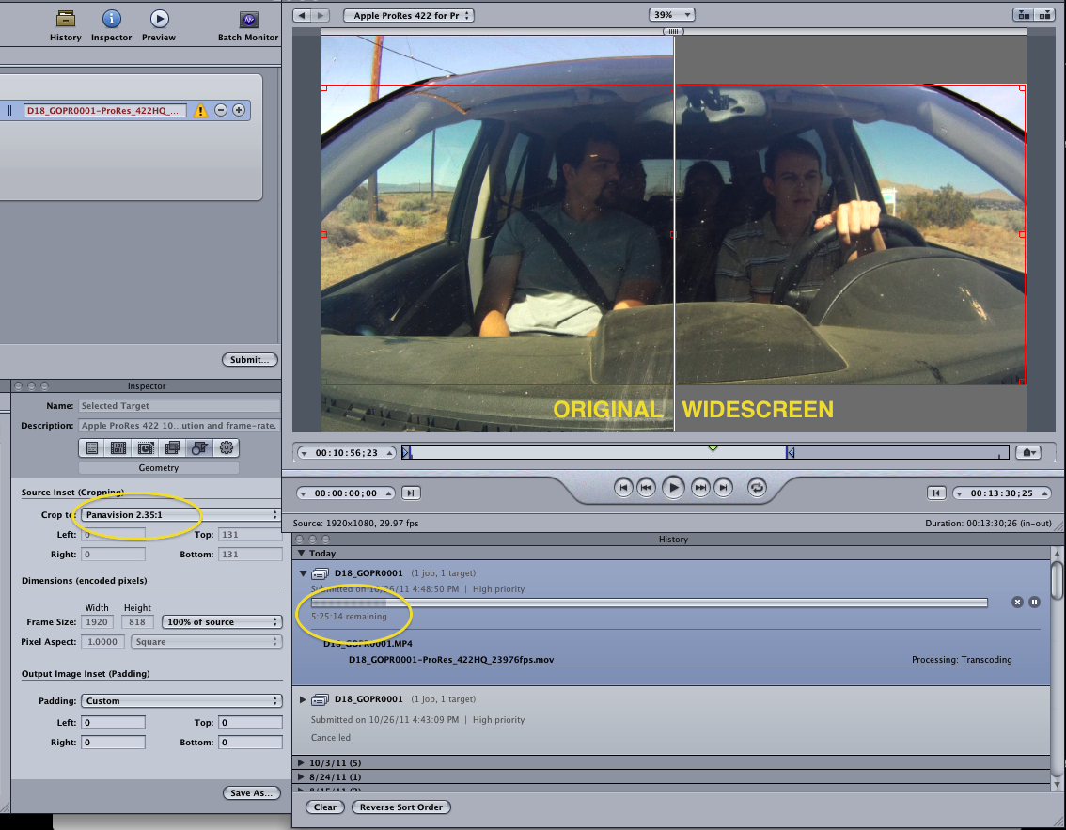Open the Encoder pane in Inspector
Screen dimensions: 1066x830
pos(118,448)
